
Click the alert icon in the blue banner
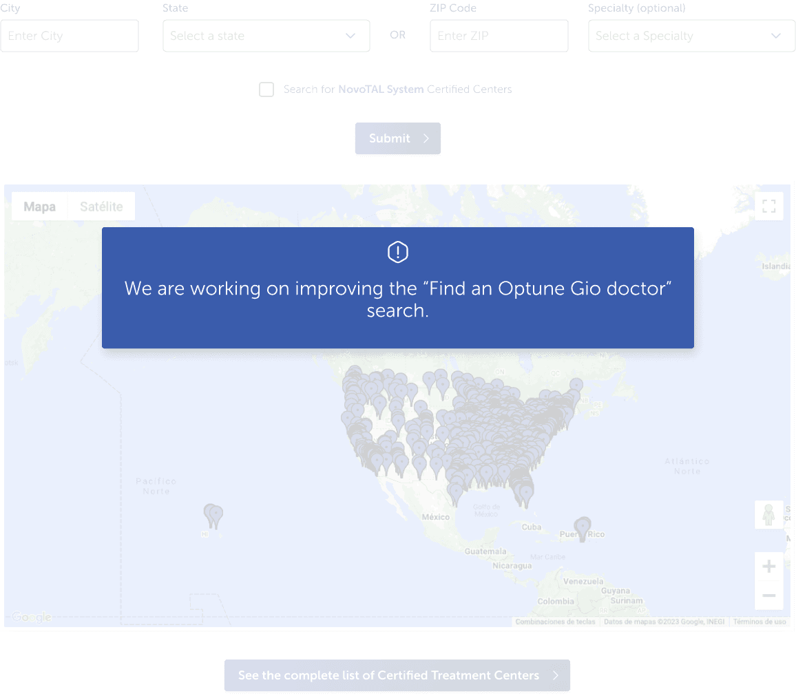point(398,253)
